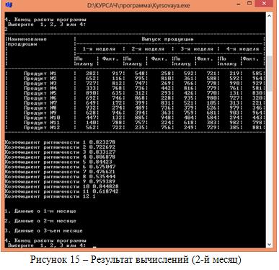Click the blinking cursor after 'Выберите 1, 2, 3 или 4:'

(94, 247)
